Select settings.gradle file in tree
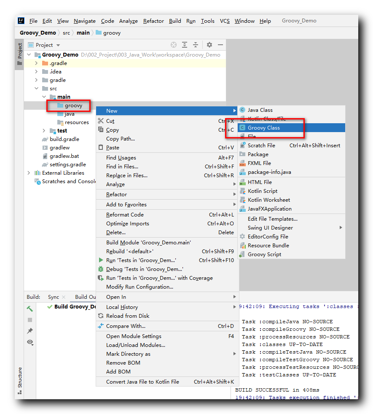This screenshot has height=414, width=373. point(68,165)
